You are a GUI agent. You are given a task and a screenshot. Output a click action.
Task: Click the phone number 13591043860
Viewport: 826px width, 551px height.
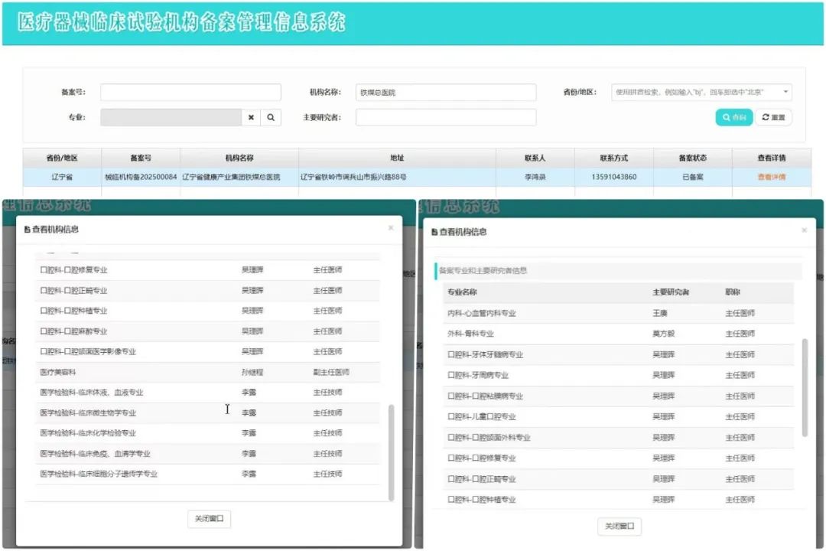click(x=613, y=178)
